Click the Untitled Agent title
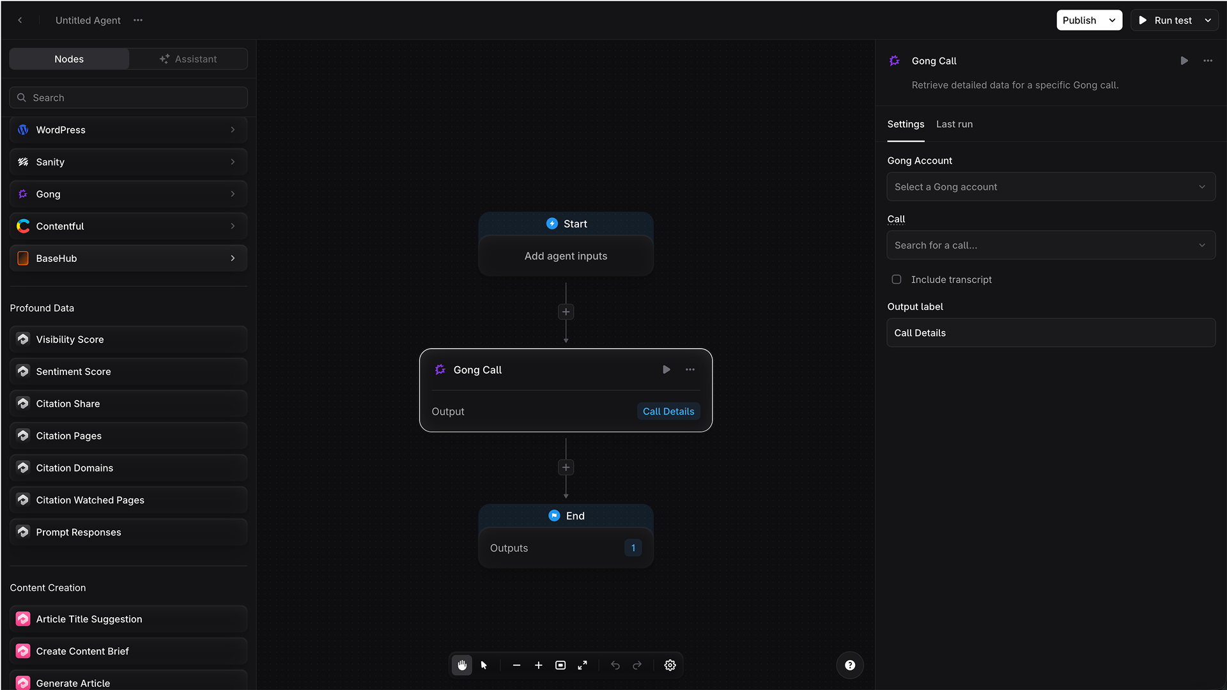 pos(88,20)
